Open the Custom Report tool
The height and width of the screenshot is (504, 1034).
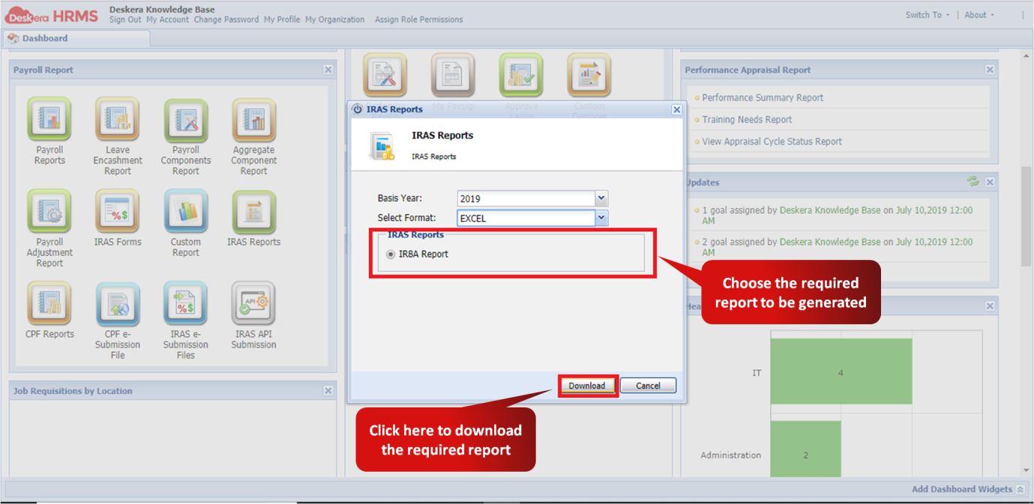(x=185, y=212)
